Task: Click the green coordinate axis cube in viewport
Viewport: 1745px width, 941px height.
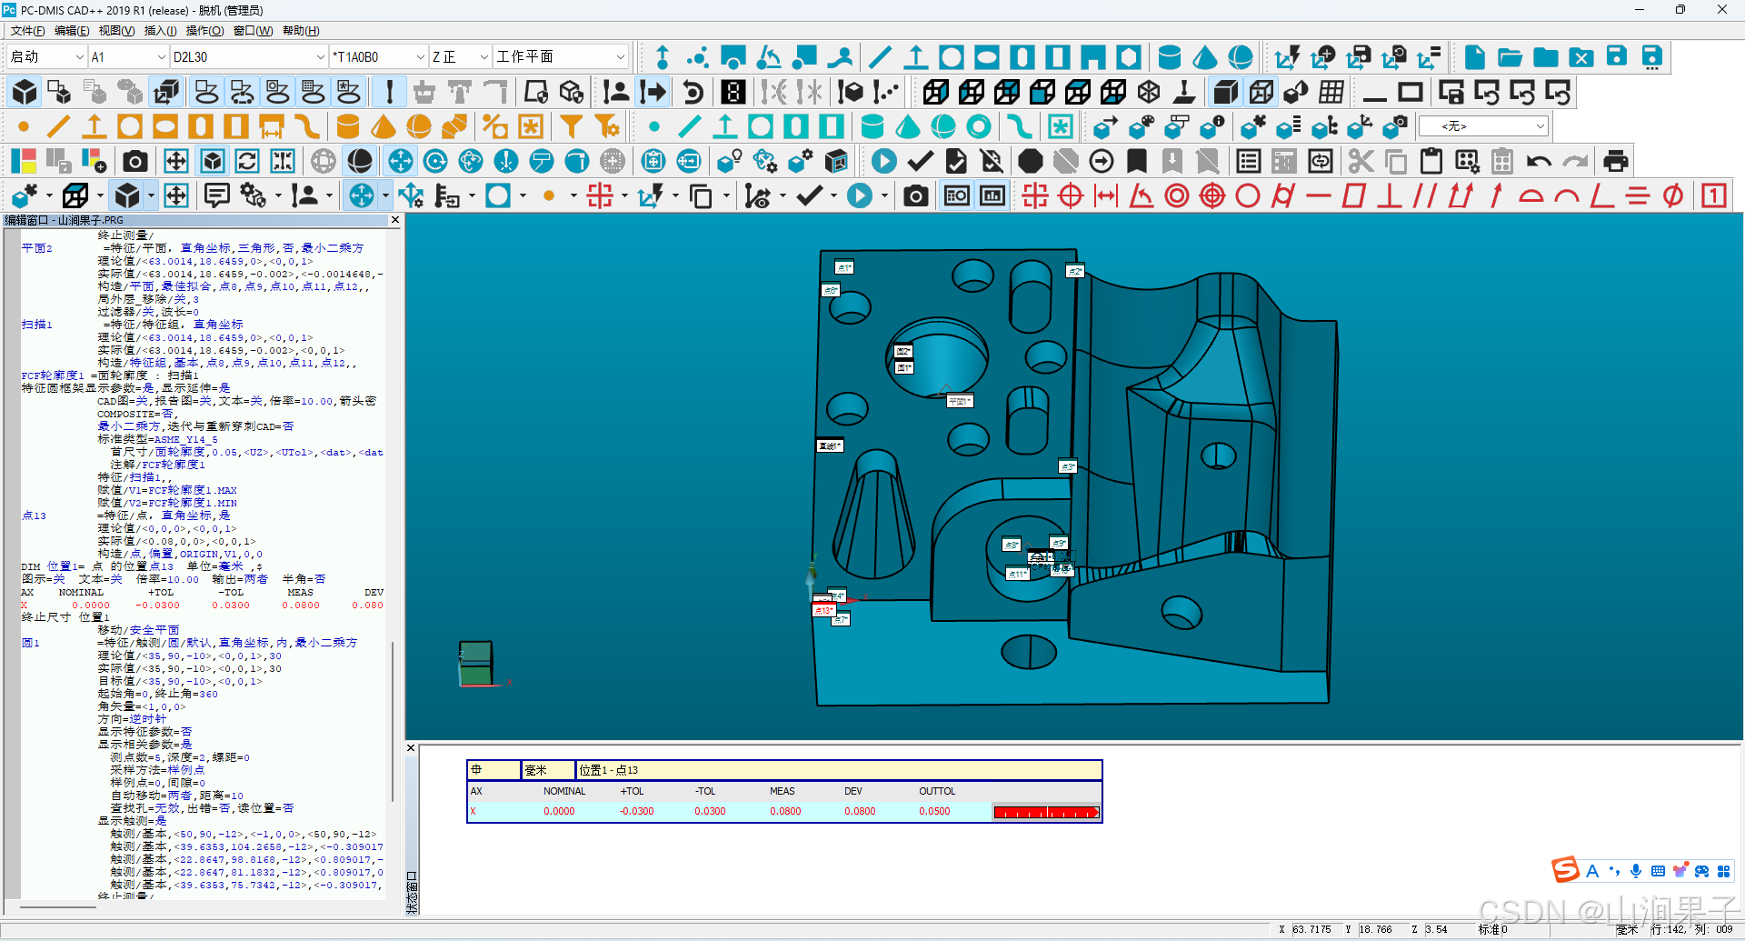Action: (476, 663)
